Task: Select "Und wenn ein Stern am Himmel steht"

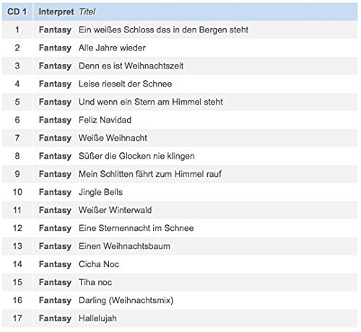Action: [151, 102]
